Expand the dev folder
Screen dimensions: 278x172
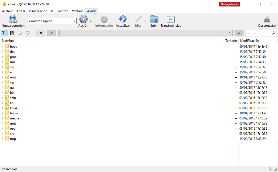[x=2, y=51]
